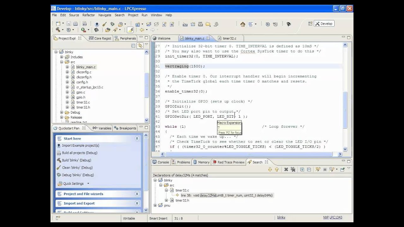Open the Project menu
This screenshot has height=227, width=404.
pos(133,15)
